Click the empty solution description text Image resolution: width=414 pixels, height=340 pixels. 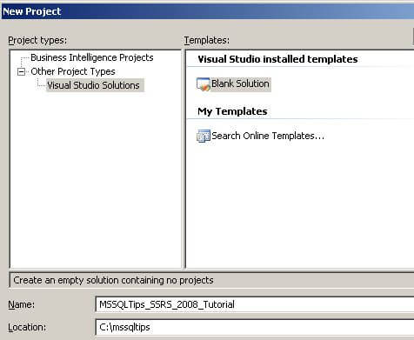click(113, 280)
